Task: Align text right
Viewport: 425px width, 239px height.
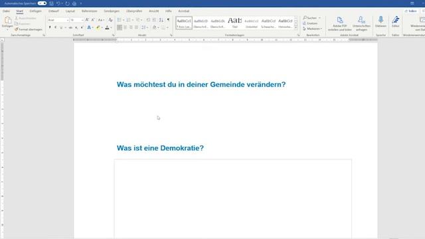Action: (x=131, y=27)
